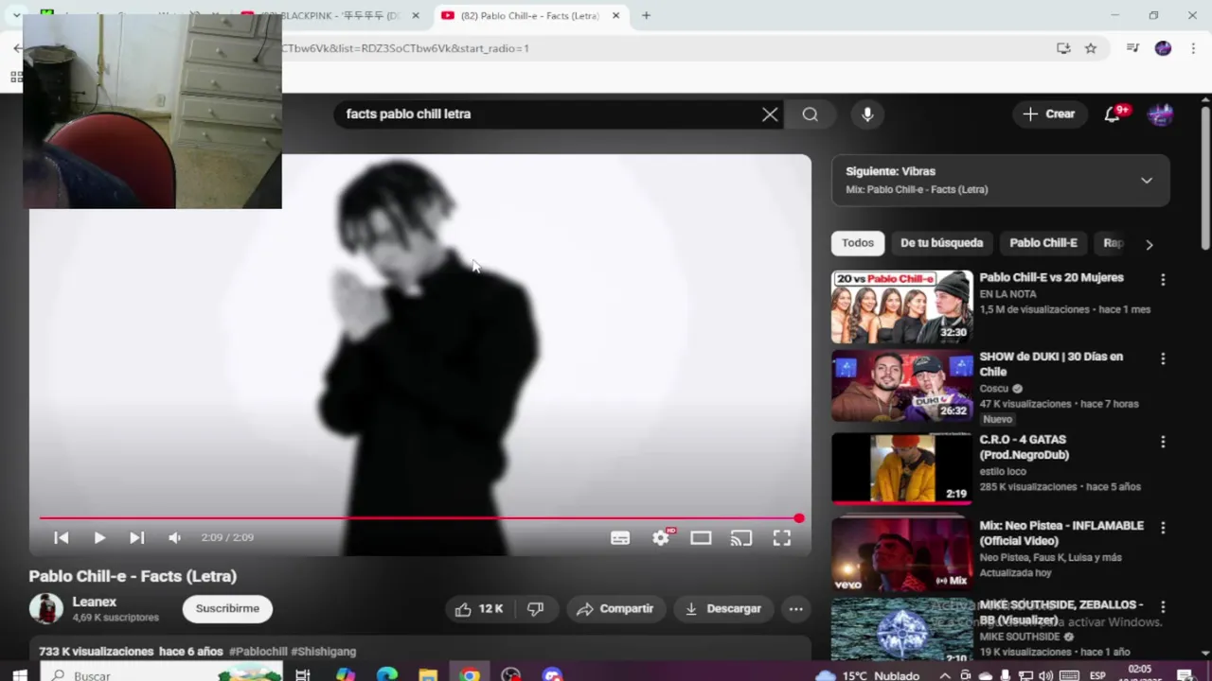Open player settings gear
1212x681 pixels.
(661, 538)
